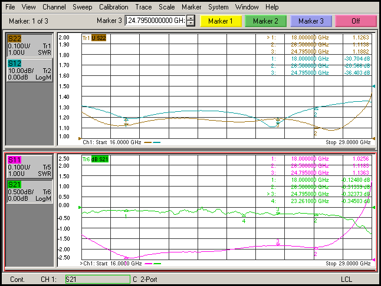Decrement Marker 3 frequency with the down arrow
Image resolution: width=381 pixels, height=286 pixels.
click(x=190, y=24)
